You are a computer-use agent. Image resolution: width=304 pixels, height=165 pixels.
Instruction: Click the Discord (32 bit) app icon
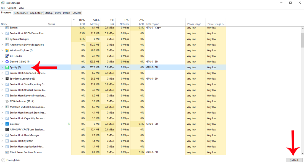click(x=7, y=61)
